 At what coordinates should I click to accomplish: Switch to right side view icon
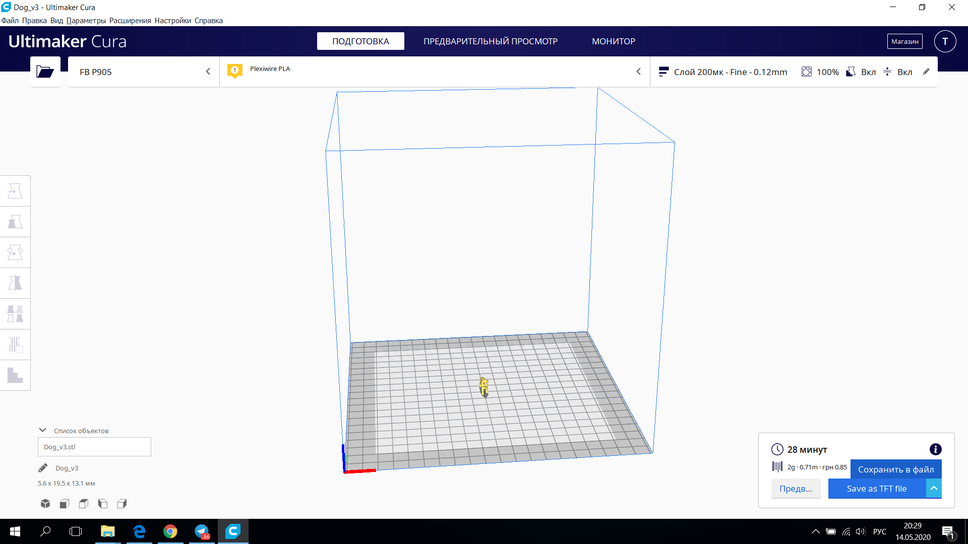[122, 504]
